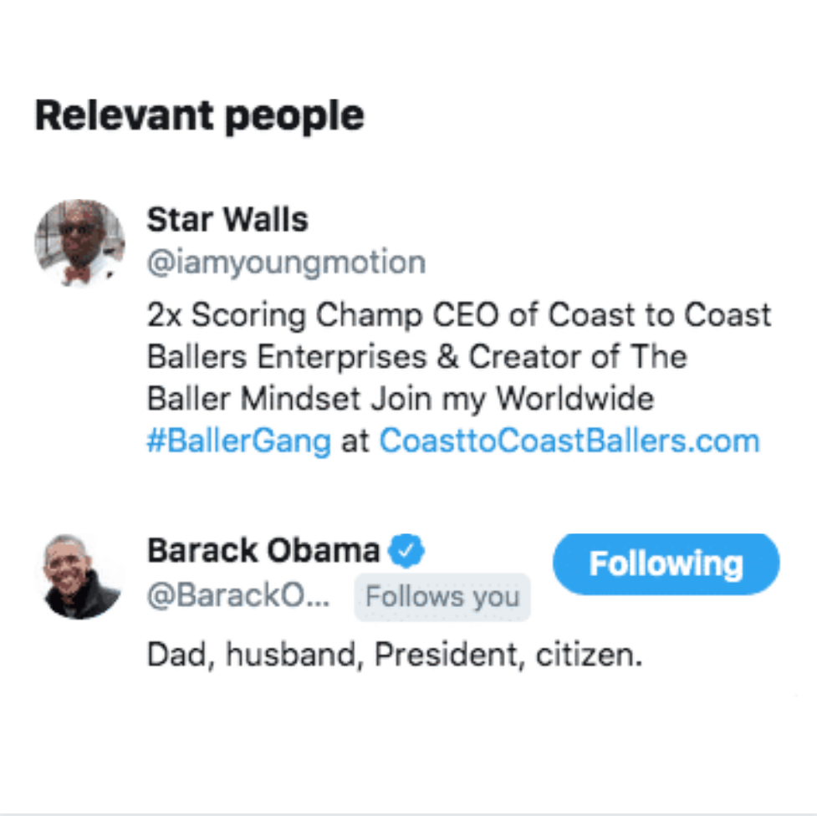
Task: Click the truncated @BarackO... handle
Action: [x=239, y=596]
